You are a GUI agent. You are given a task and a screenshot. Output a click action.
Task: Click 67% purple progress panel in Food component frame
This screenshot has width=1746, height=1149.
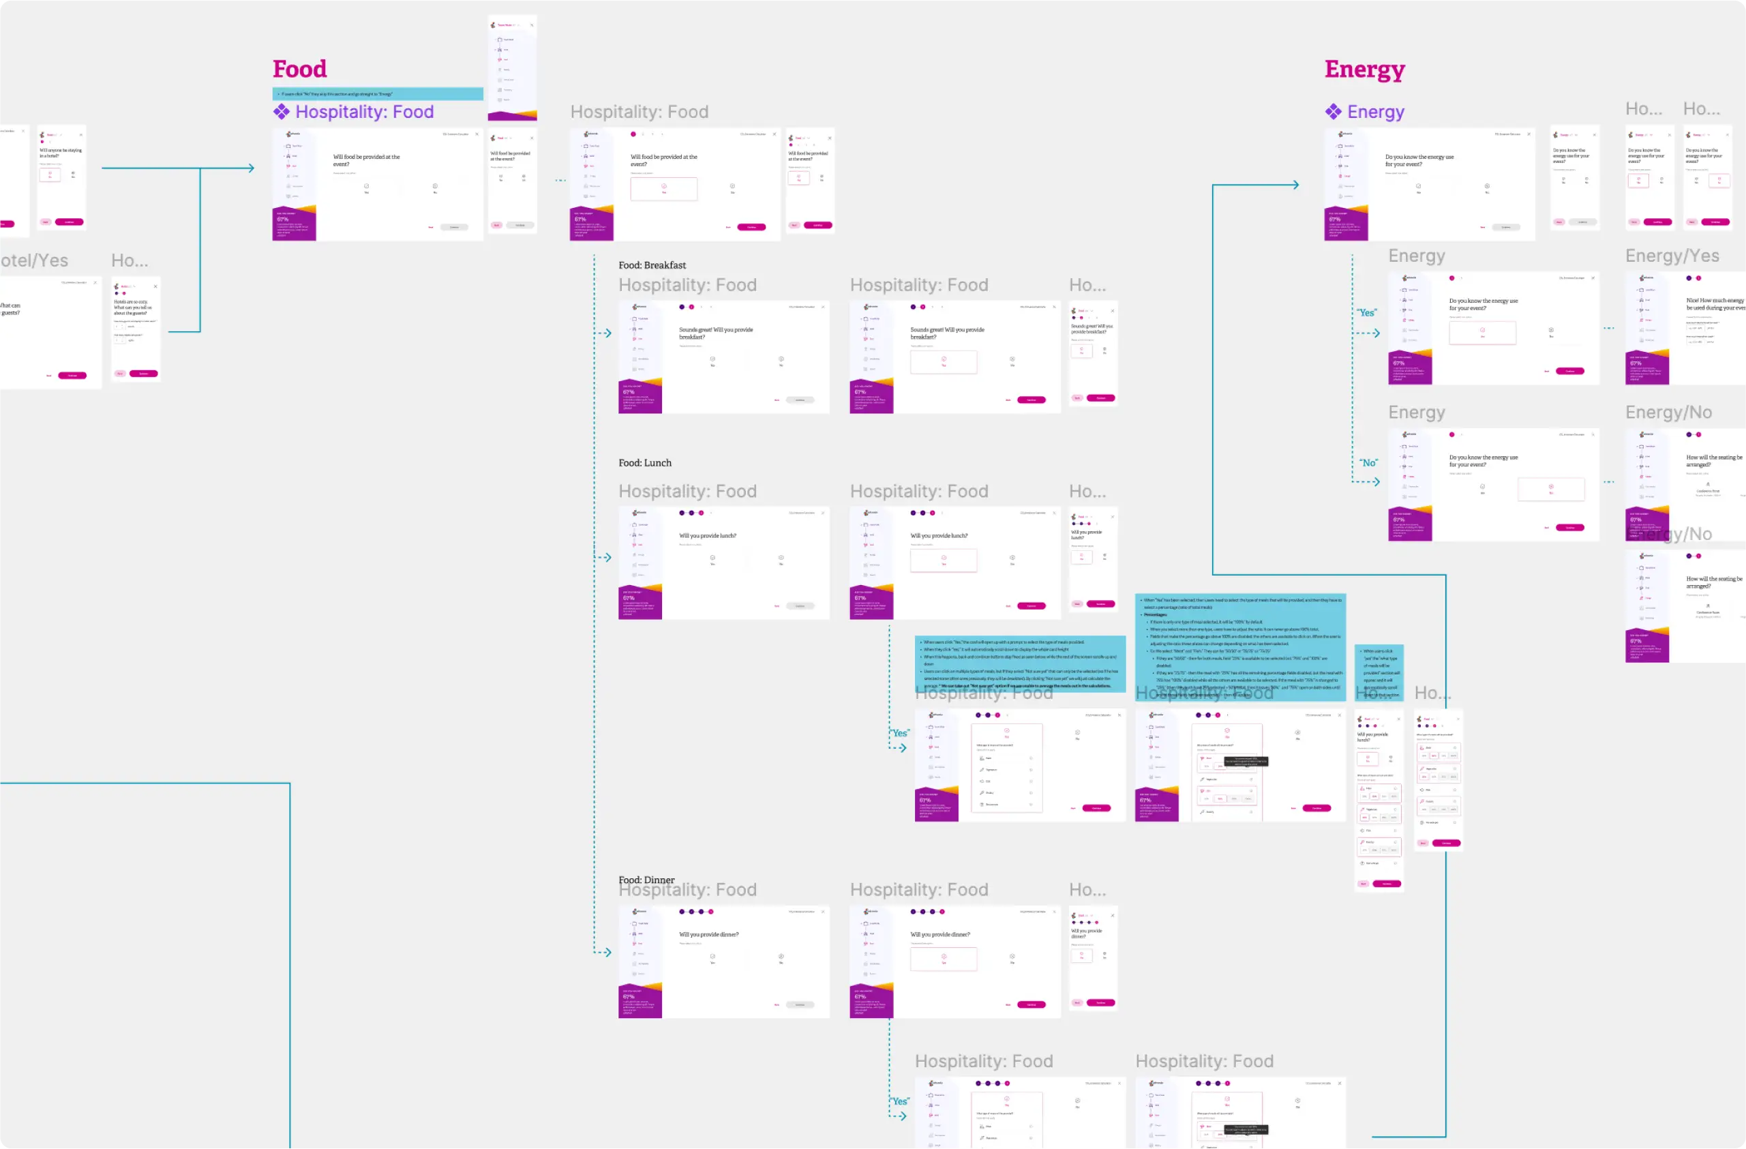pyautogui.click(x=293, y=224)
